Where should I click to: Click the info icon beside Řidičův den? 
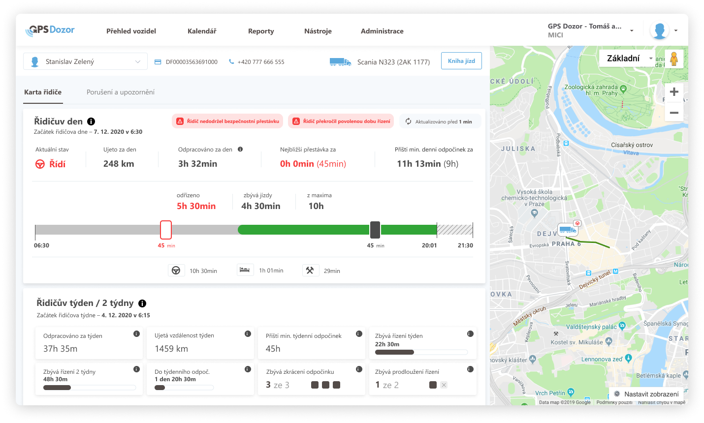pyautogui.click(x=91, y=121)
